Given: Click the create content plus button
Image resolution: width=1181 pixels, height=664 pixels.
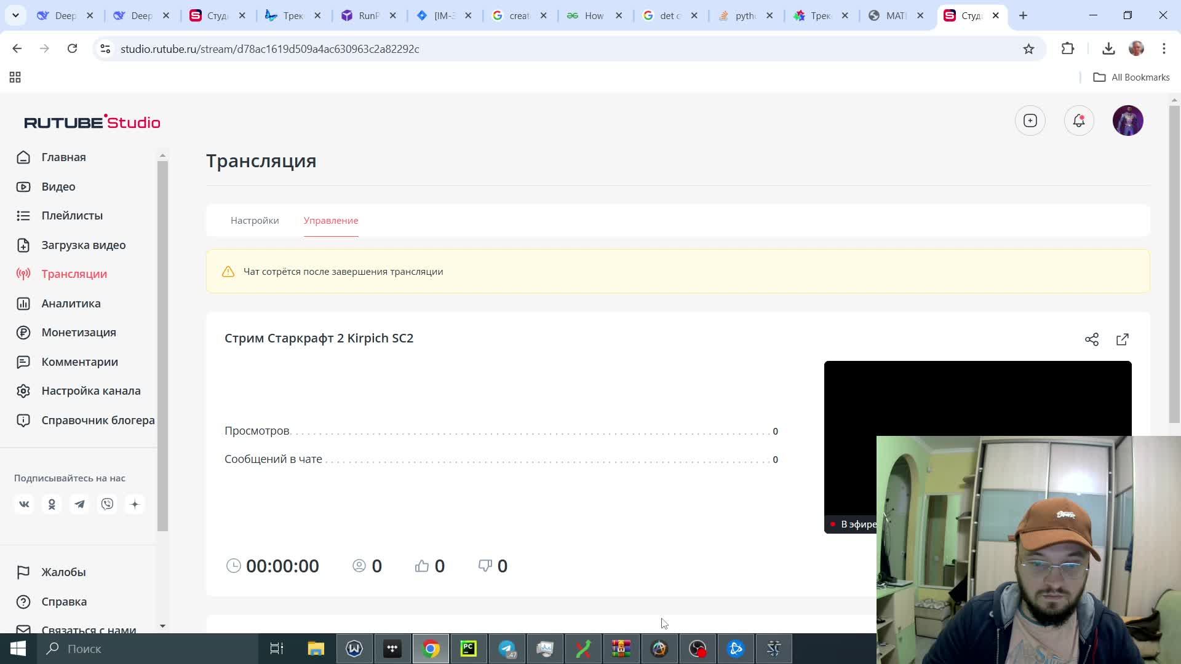Looking at the screenshot, I should [1030, 121].
